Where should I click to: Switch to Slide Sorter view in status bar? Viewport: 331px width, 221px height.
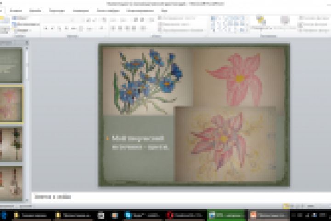pos(292,206)
